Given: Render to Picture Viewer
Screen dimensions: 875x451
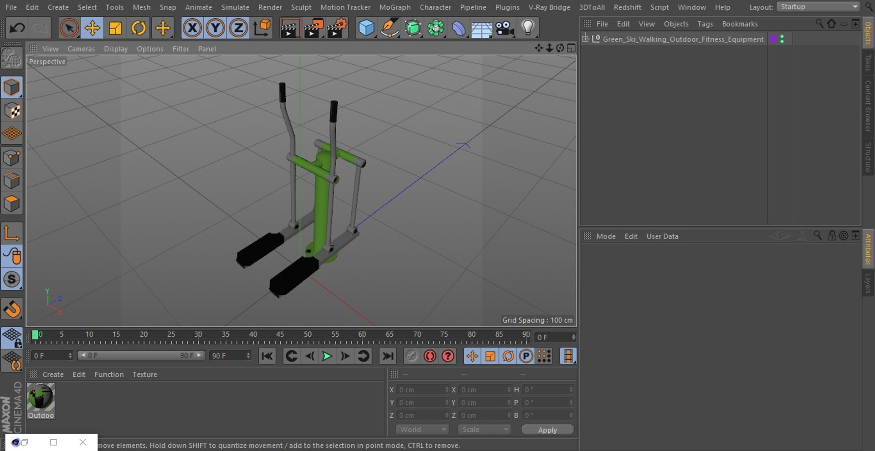Looking at the screenshot, I should point(314,28).
